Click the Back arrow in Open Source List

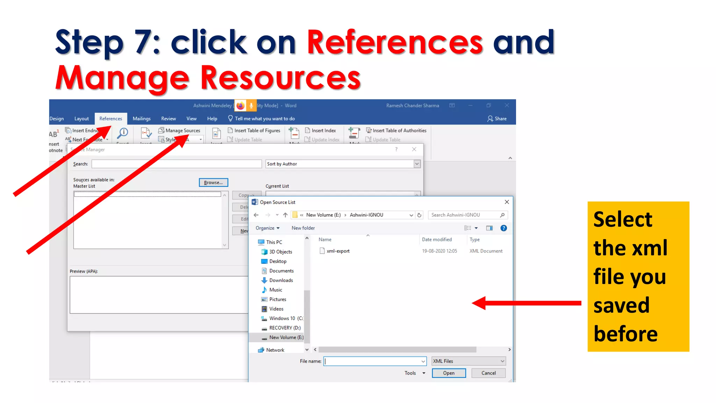click(256, 215)
